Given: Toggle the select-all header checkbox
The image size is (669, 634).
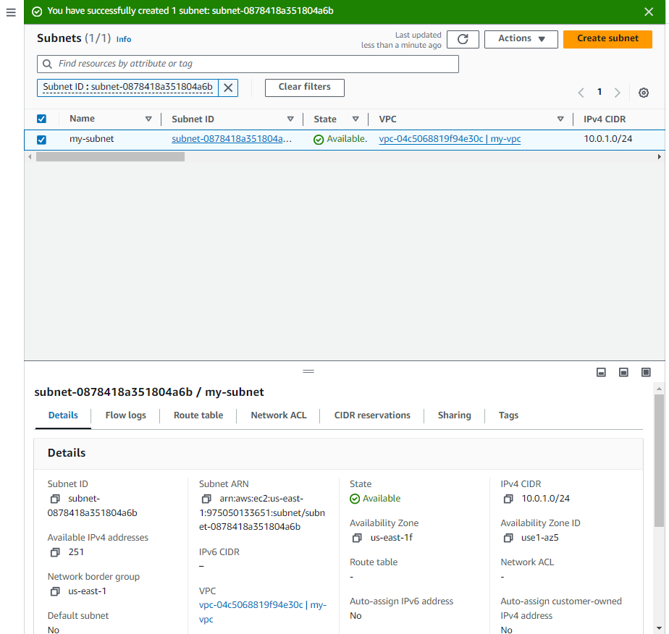Looking at the screenshot, I should click(41, 119).
